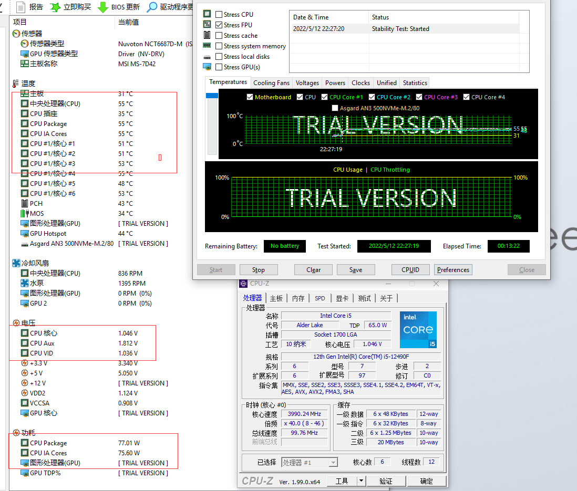577x491 pixels.
Task: Click the GPU Hotspot monitor icon
Action: pyautogui.click(x=25, y=234)
